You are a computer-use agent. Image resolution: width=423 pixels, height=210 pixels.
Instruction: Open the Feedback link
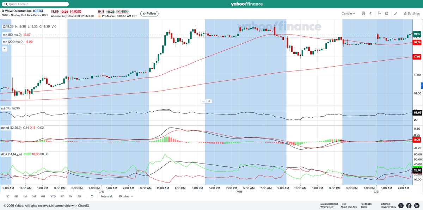(x=366, y=204)
